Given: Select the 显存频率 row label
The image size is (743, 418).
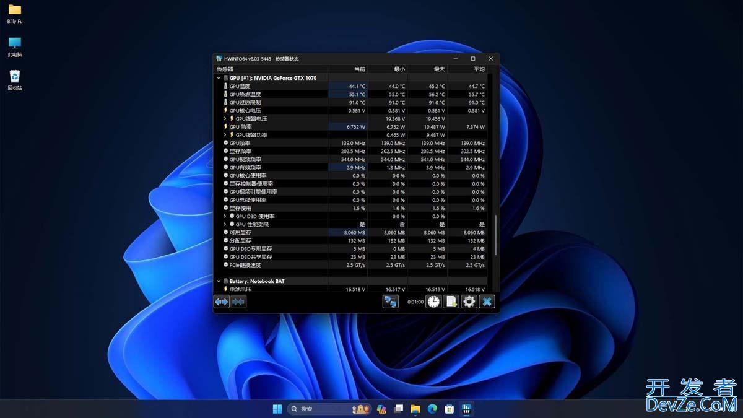Looking at the screenshot, I should 241,151.
